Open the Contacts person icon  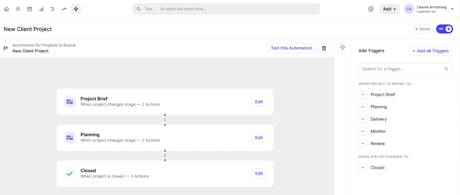click(x=18, y=9)
